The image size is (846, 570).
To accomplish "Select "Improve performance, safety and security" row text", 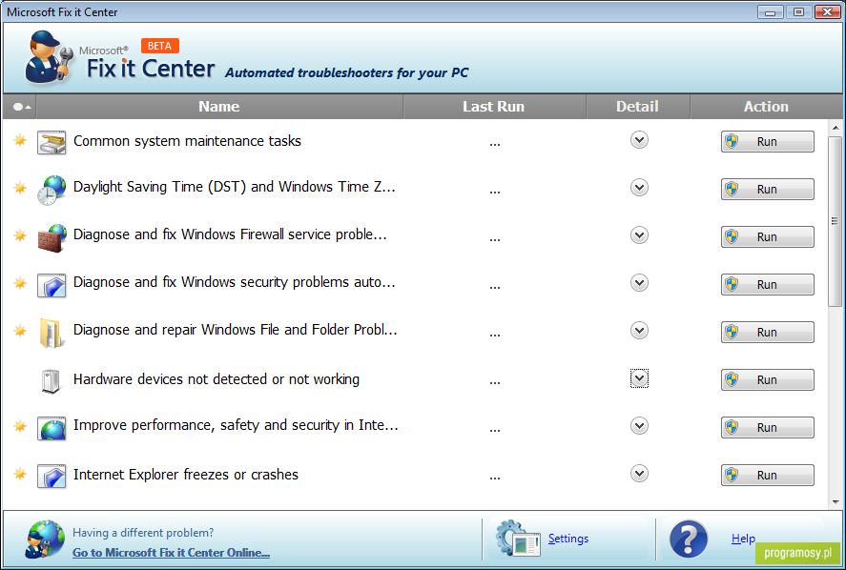I will (236, 425).
